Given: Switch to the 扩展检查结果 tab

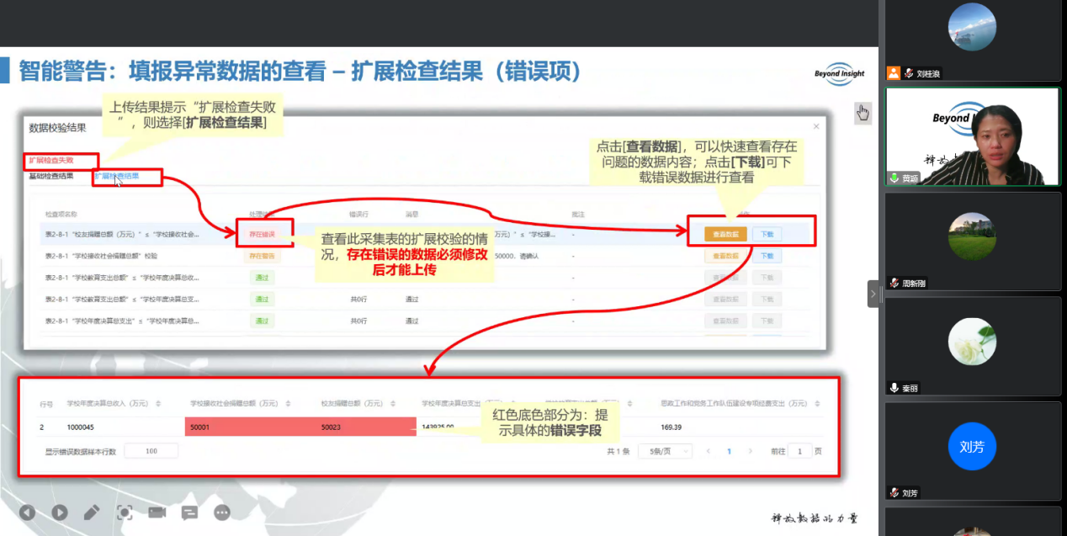Looking at the screenshot, I should point(117,177).
